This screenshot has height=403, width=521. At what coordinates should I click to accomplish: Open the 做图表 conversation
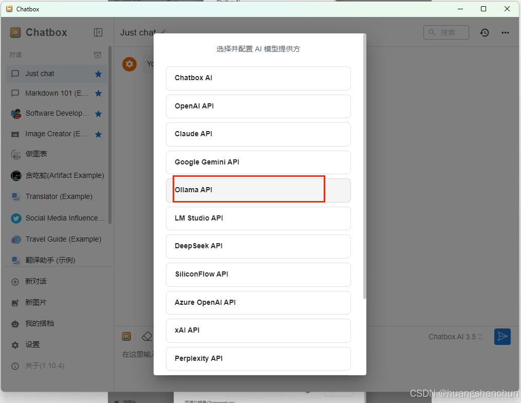click(57, 154)
